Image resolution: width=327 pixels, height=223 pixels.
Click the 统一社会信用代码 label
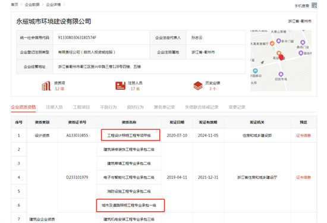[34, 37]
